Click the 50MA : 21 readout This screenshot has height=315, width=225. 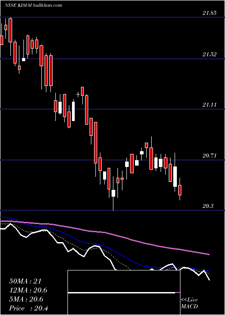point(25,281)
